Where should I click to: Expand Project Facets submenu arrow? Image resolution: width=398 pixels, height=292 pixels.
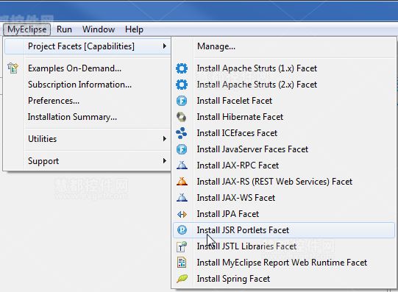165,46
